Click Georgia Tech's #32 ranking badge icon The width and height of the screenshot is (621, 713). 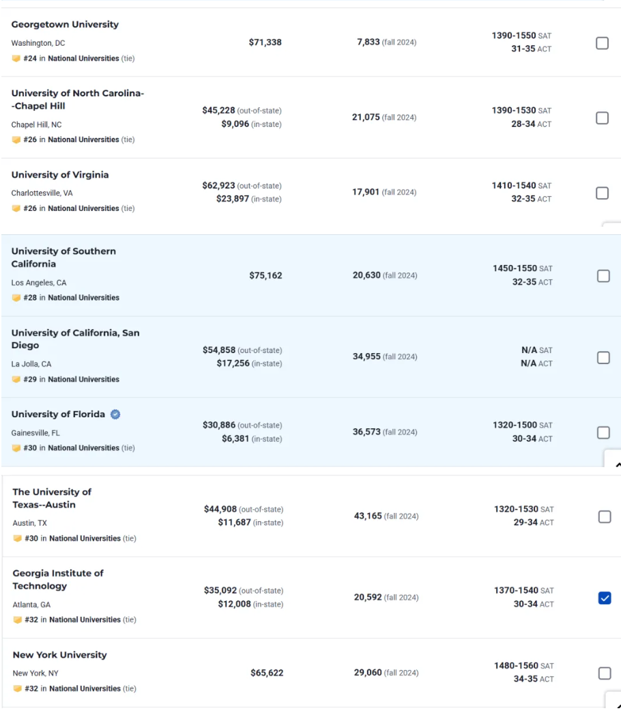17,620
